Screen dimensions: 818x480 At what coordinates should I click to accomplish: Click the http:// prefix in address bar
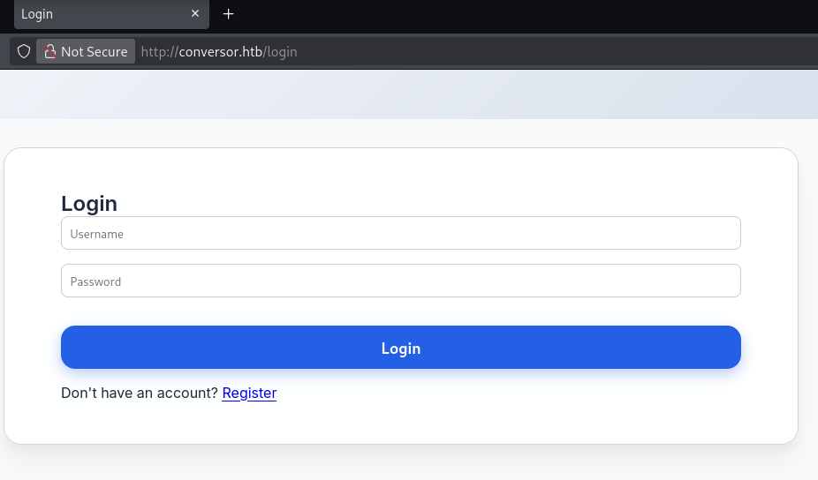(x=159, y=52)
